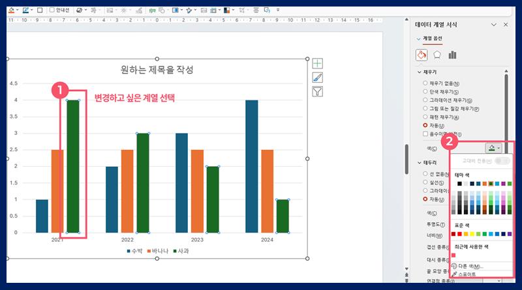The image size is (522, 290).
Task: Select the 선 없음 border radio button
Action: coord(425,173)
